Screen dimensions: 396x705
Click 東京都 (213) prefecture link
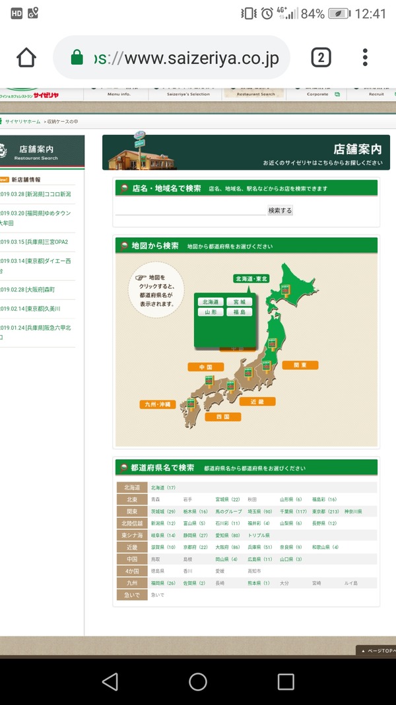(326, 511)
